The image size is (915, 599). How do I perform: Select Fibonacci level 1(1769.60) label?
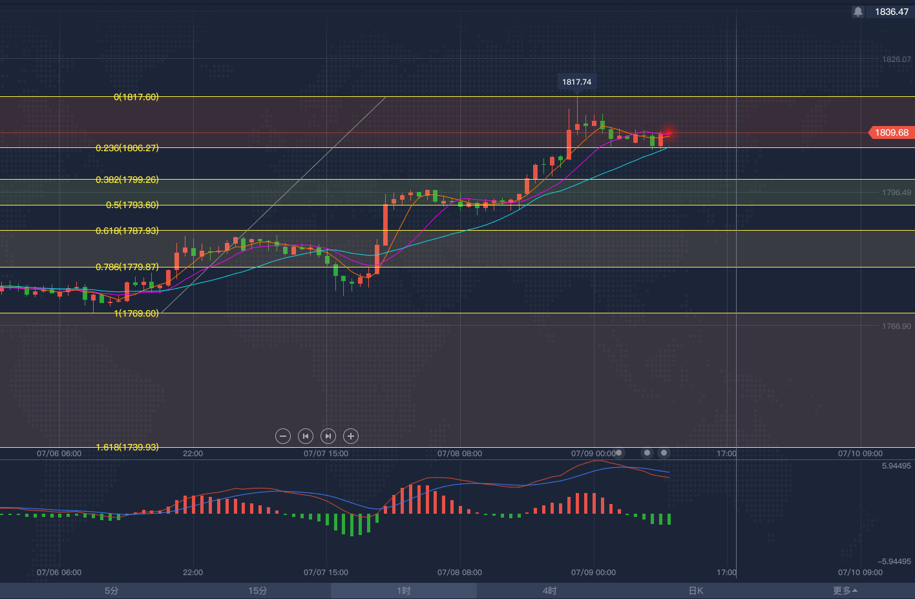click(x=136, y=313)
